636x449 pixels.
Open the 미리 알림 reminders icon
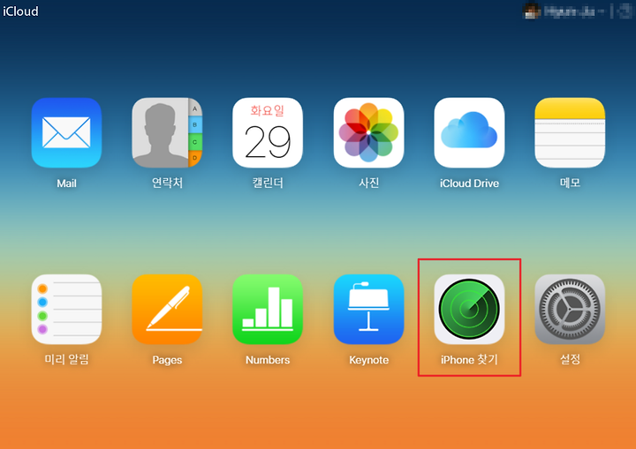pos(66,310)
